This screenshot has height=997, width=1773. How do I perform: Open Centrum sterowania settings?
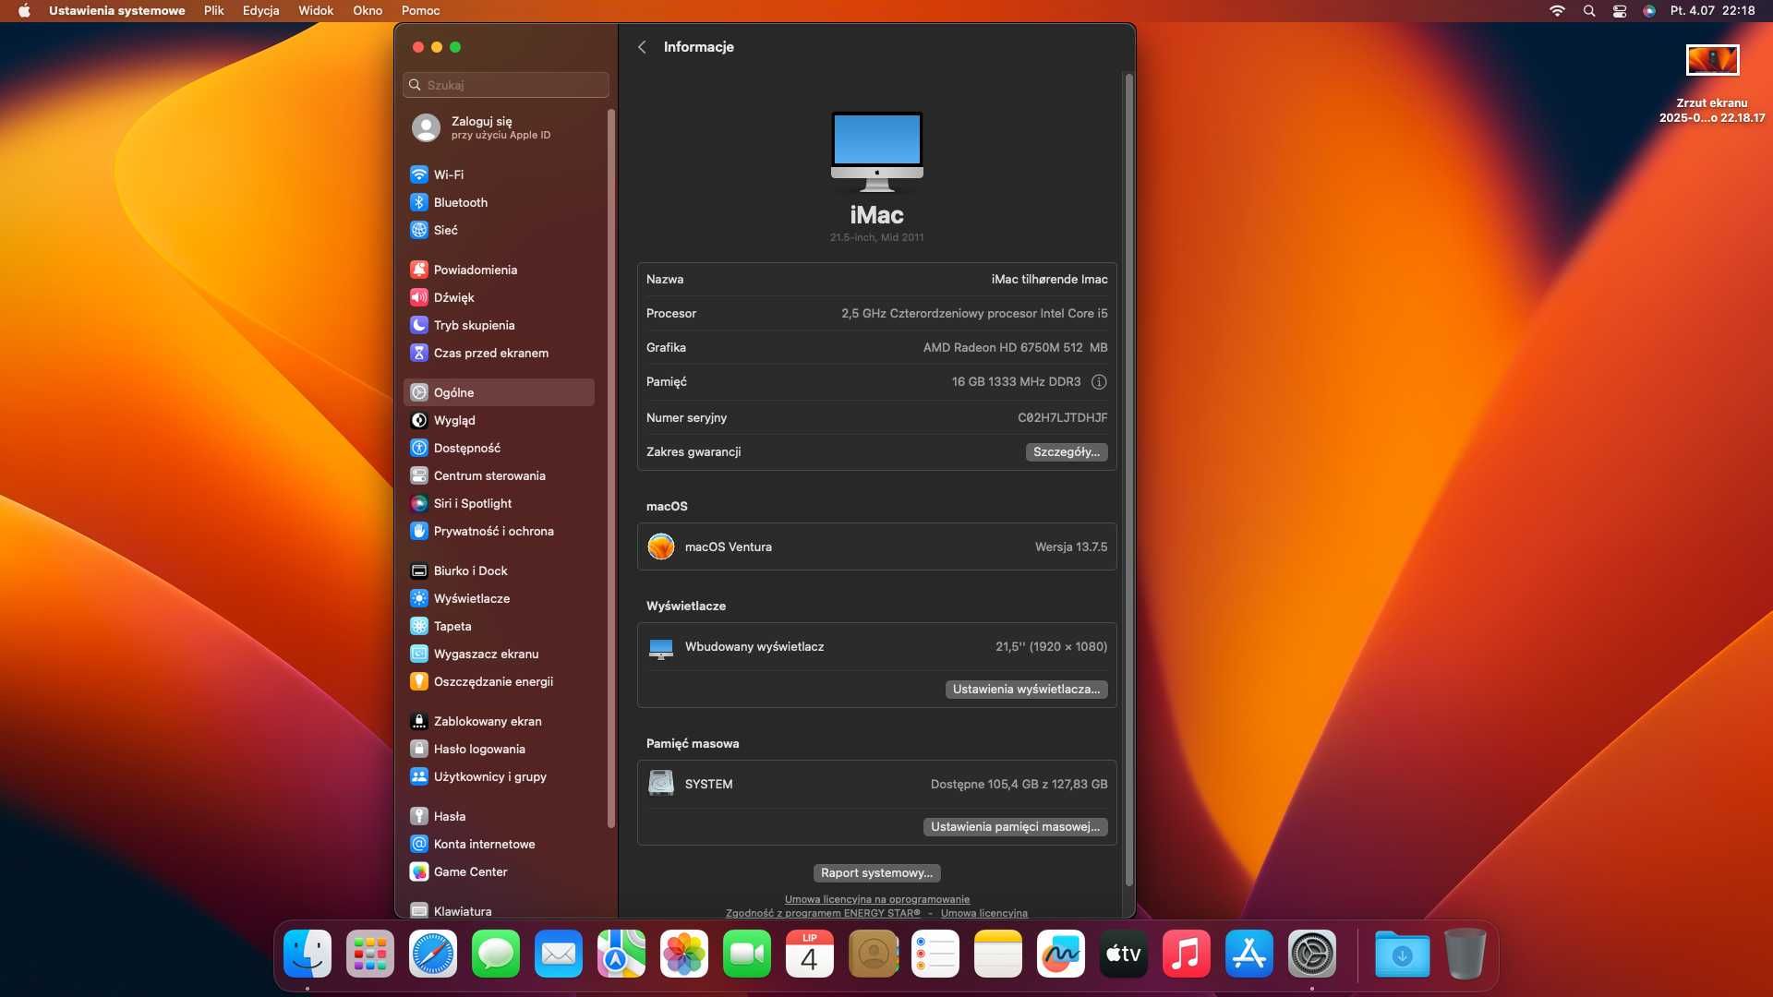coord(499,475)
